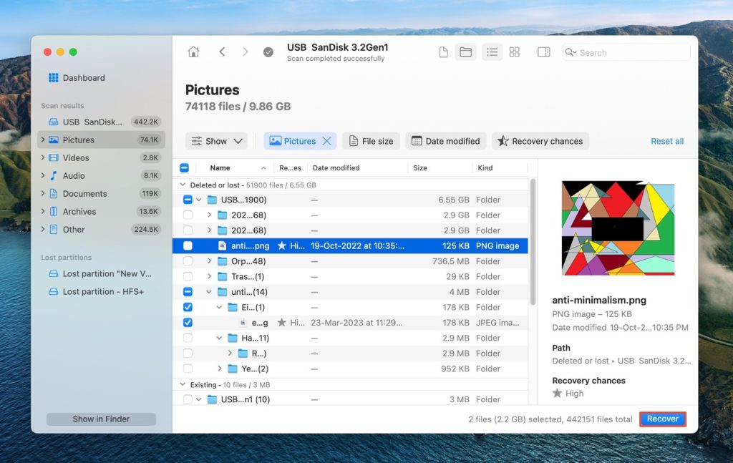
Task: Open the Recovery chances filter
Action: tap(540, 141)
